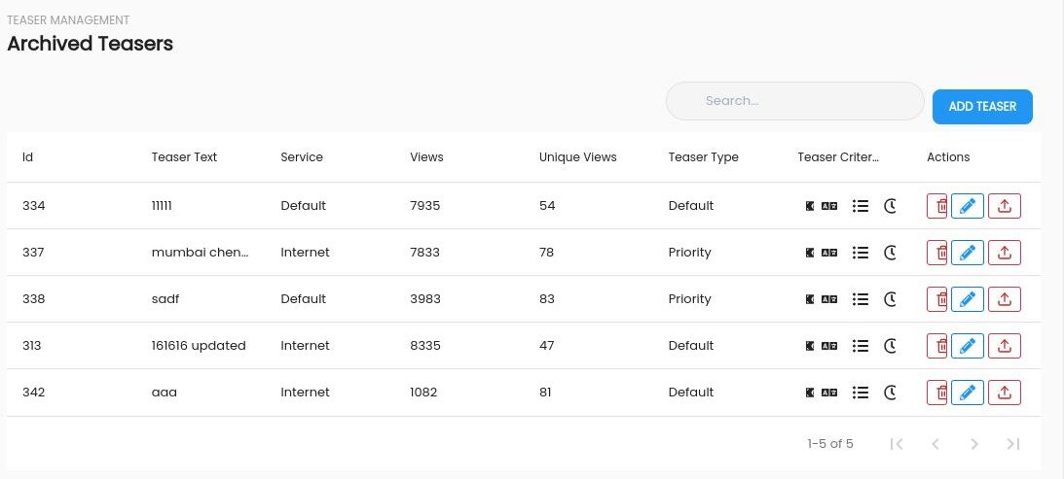This screenshot has height=479, width=1064.
Task: Delete teaser 334 with the trash icon
Action: point(937,206)
